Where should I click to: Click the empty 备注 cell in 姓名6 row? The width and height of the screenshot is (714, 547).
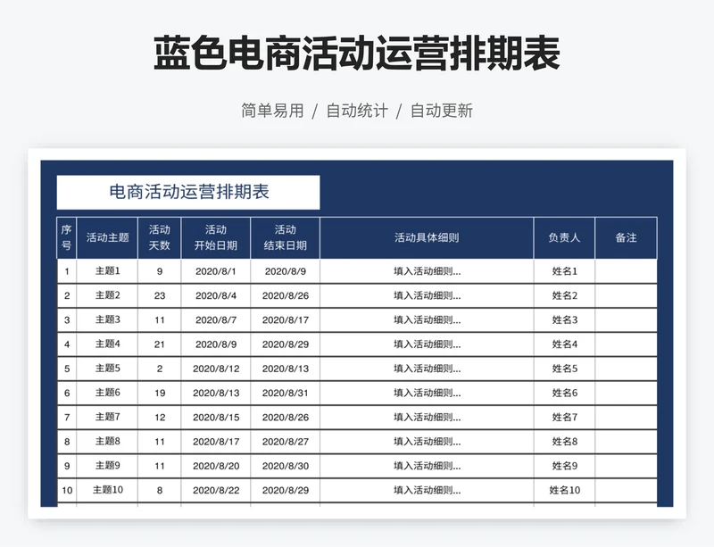627,393
